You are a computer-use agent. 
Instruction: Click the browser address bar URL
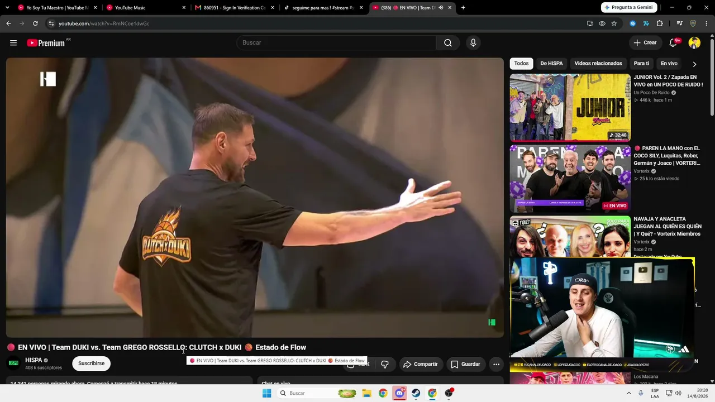104,23
